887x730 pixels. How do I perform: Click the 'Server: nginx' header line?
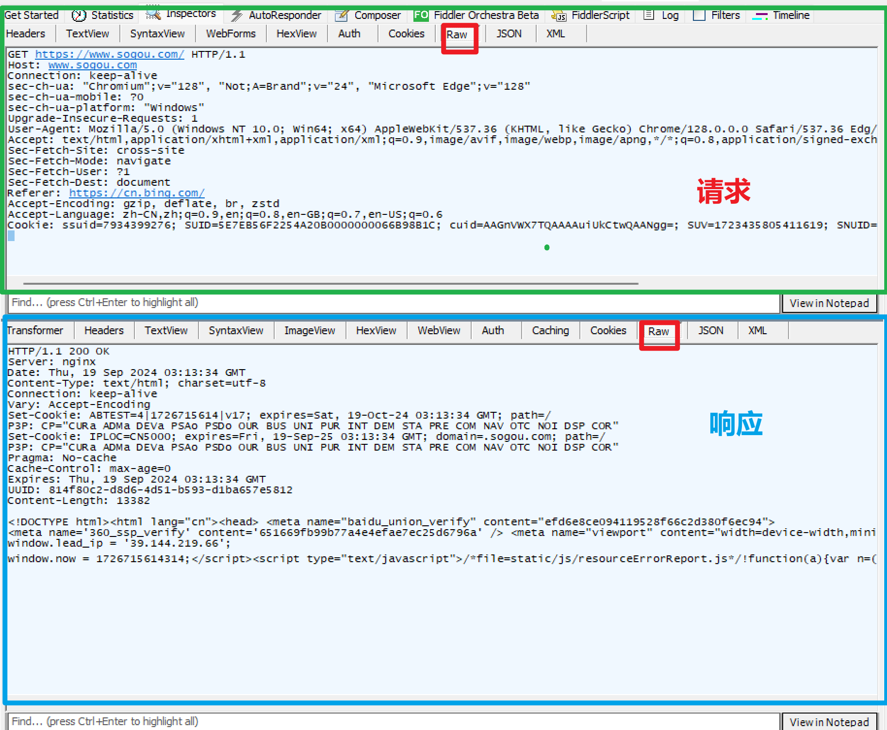[x=52, y=362]
